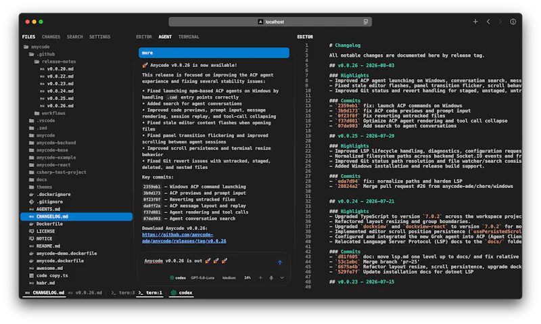Screen dimensions: 541x324
Task: Expand the workflows folder
Action: point(50,113)
